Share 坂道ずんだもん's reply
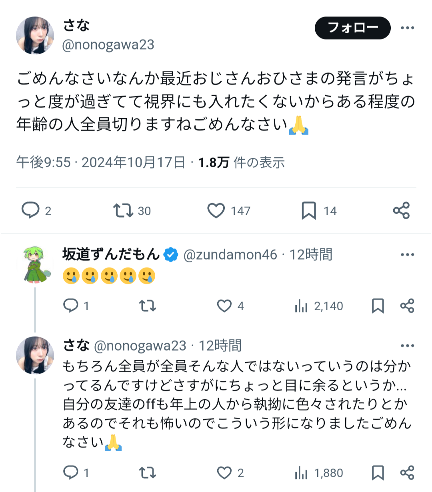This screenshot has width=432, height=492. 407,306
